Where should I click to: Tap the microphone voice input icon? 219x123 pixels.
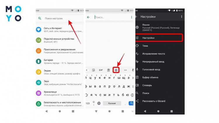coord(132,70)
